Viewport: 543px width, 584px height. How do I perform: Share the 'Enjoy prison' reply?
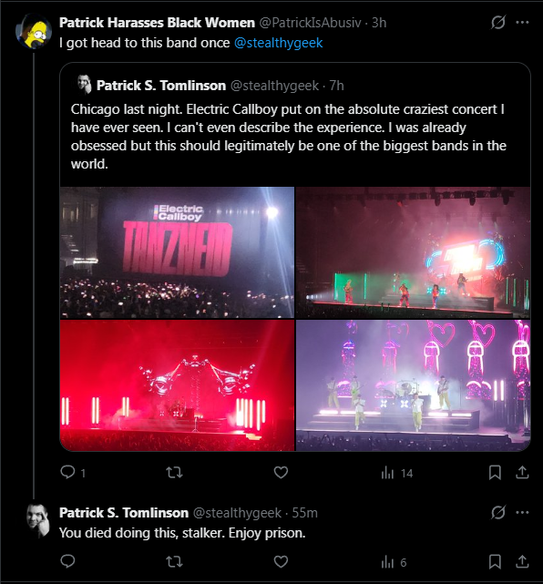click(522, 561)
